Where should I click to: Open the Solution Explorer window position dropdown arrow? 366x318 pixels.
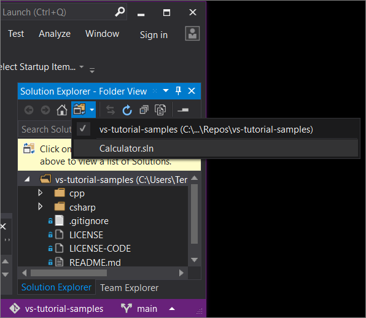166,91
